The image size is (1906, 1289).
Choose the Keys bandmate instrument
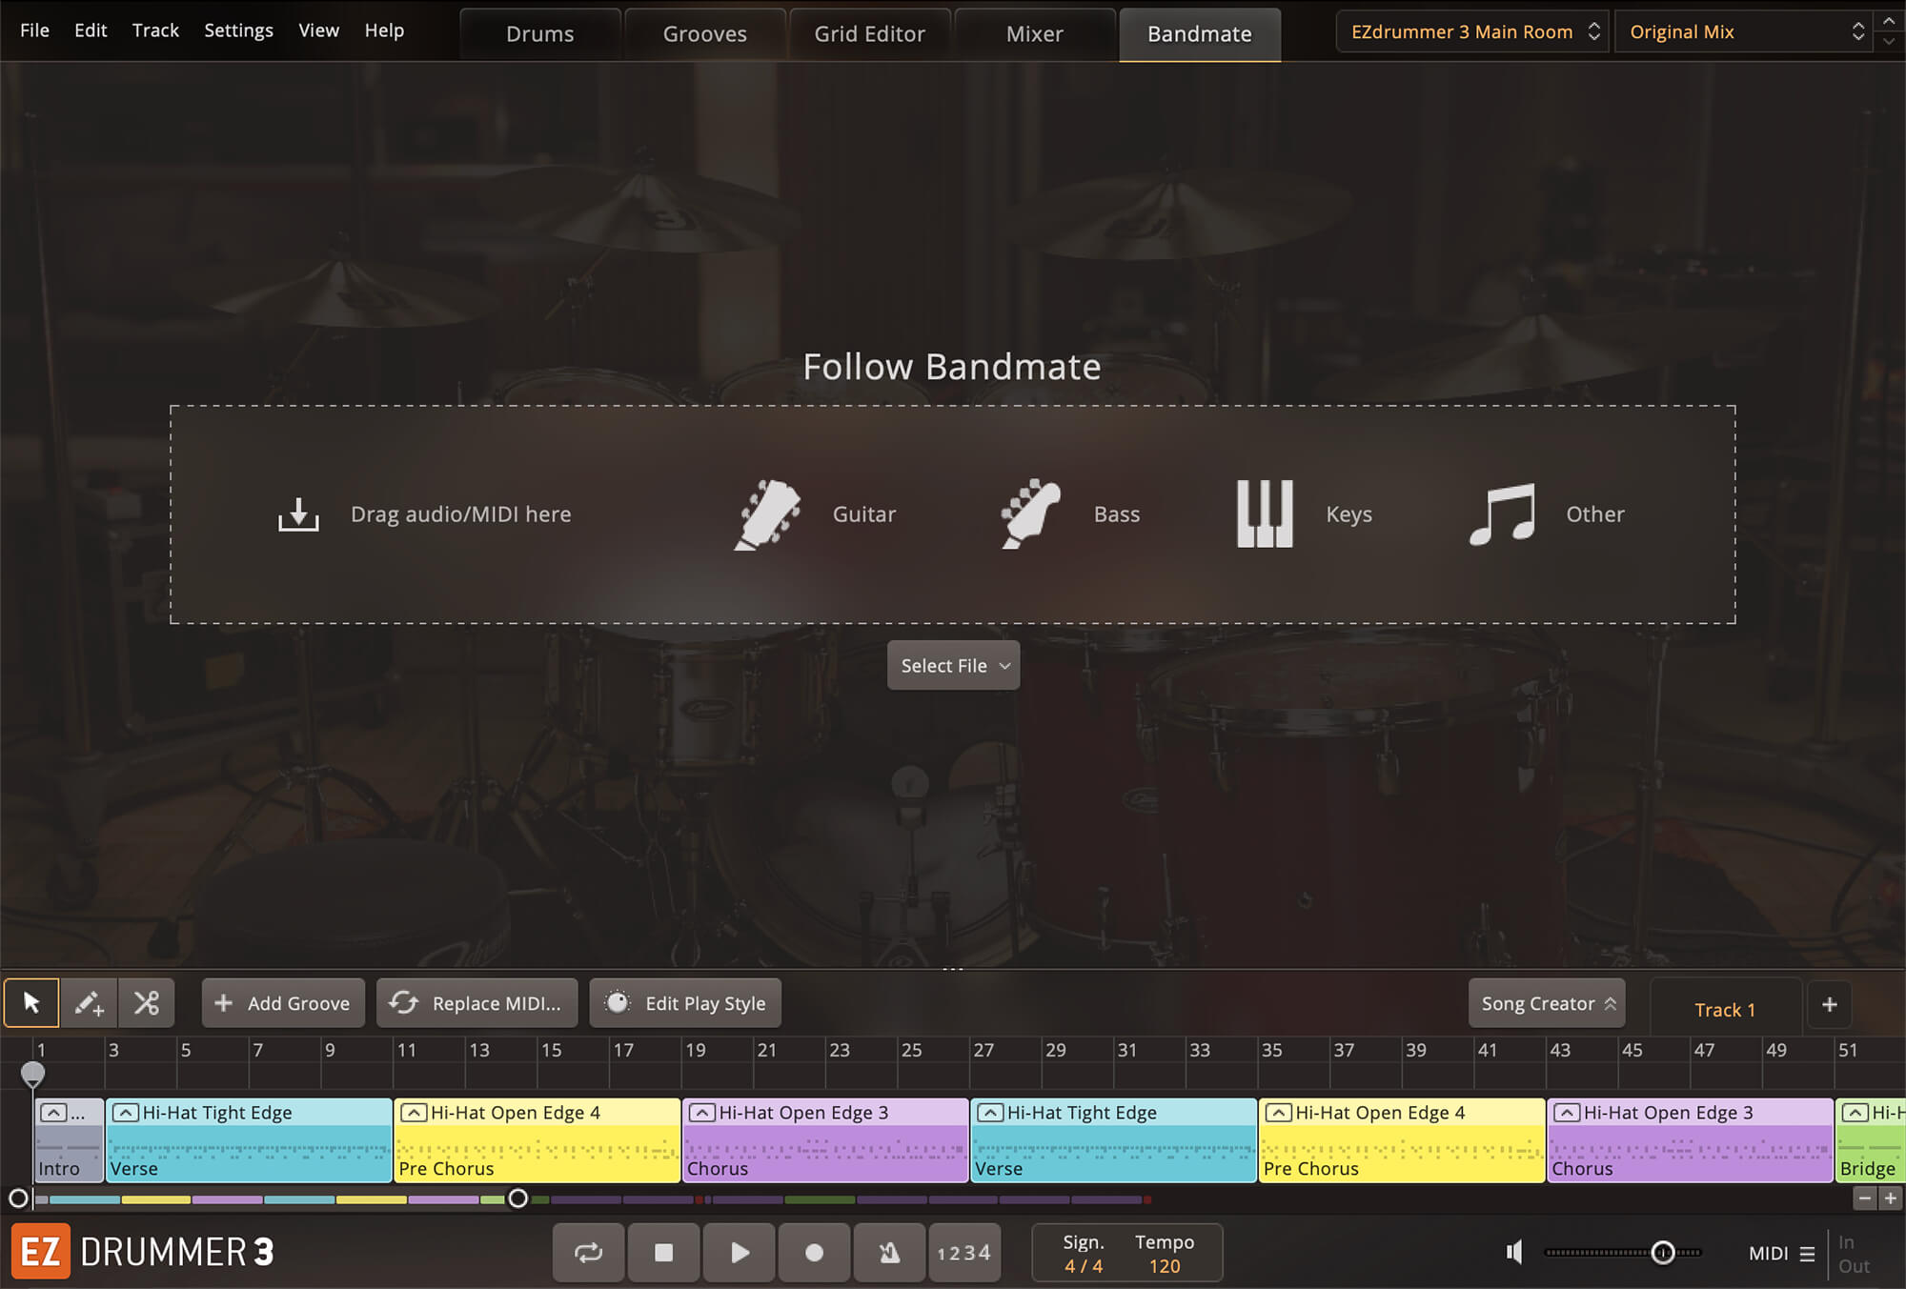pos(1303,514)
